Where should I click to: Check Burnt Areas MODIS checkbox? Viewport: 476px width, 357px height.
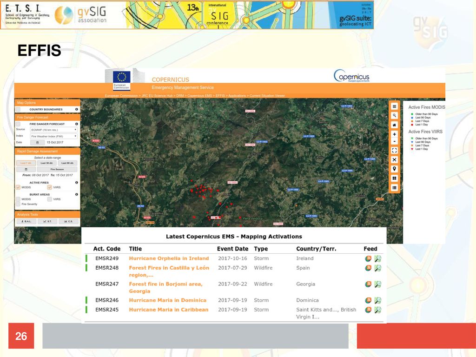(x=18, y=199)
